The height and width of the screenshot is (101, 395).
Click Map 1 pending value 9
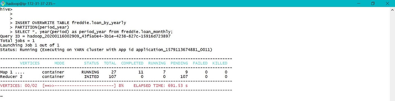pos(186,72)
